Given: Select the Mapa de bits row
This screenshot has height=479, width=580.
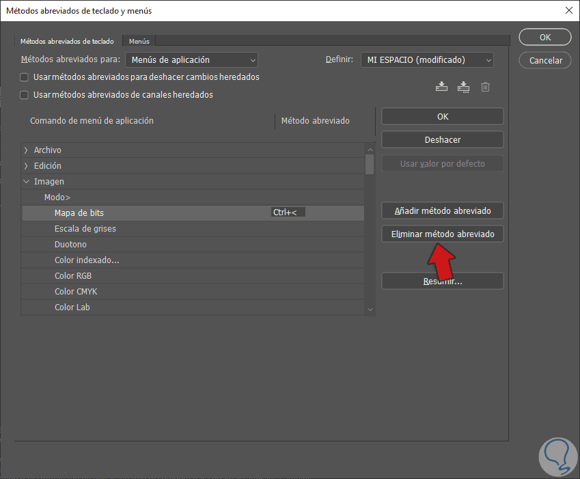Looking at the screenshot, I should coord(193,213).
